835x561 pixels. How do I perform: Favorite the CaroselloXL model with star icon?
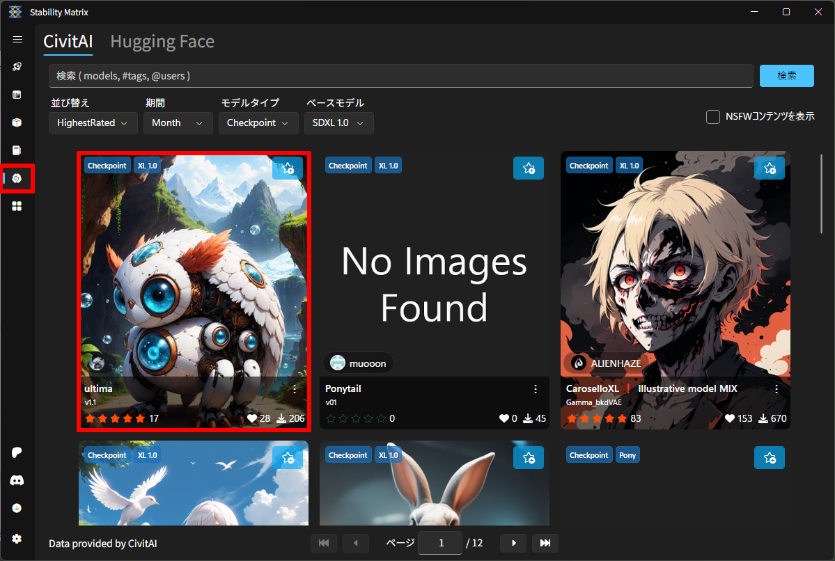pyautogui.click(x=770, y=168)
